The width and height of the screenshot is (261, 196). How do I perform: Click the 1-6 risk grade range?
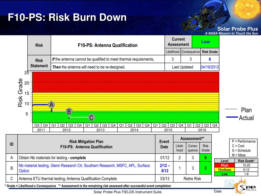coord(246,174)
